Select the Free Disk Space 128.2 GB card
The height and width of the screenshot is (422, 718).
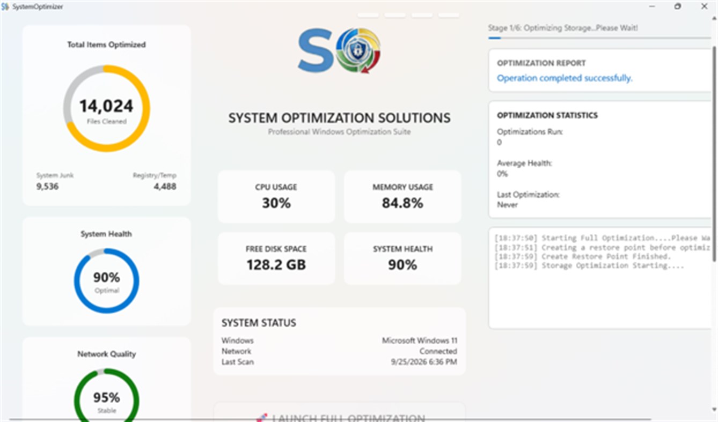tap(276, 258)
